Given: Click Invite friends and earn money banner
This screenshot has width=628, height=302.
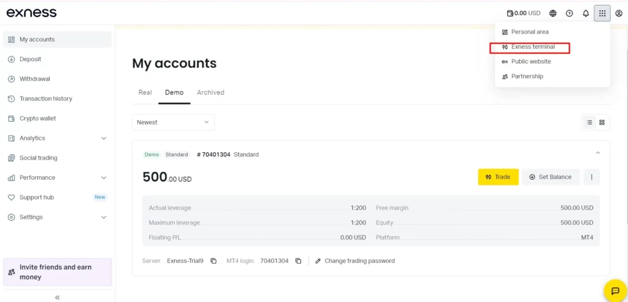Looking at the screenshot, I should point(57,272).
